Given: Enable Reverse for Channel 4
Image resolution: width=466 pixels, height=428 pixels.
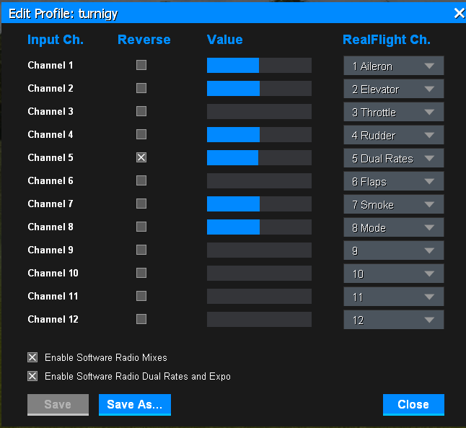Looking at the screenshot, I should [141, 134].
